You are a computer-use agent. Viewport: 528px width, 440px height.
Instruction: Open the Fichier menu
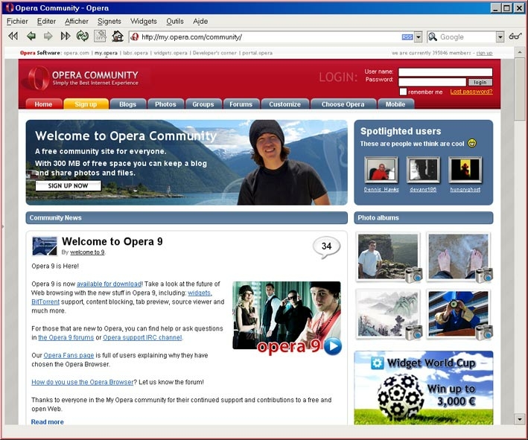[17, 21]
